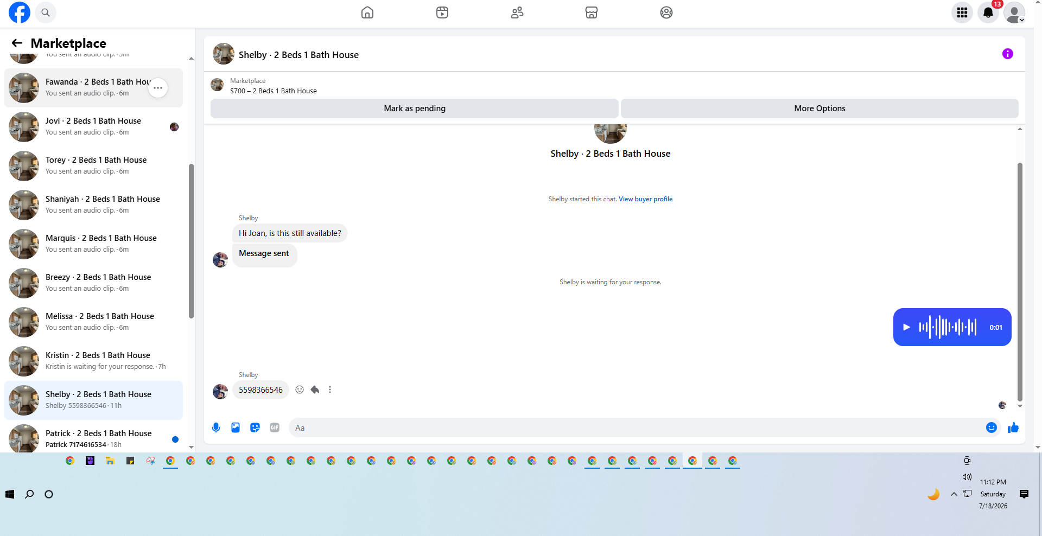Choose a sticker icon

[x=255, y=427]
